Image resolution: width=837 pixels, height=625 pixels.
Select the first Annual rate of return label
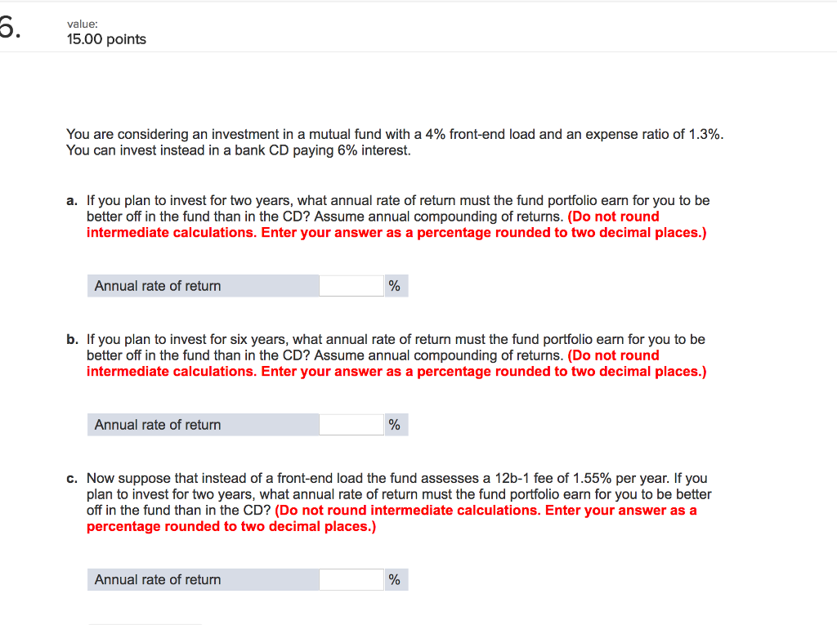point(158,286)
